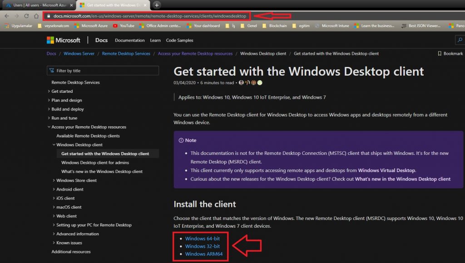Open Remote Desktop Services in sidebar

pos(76,82)
